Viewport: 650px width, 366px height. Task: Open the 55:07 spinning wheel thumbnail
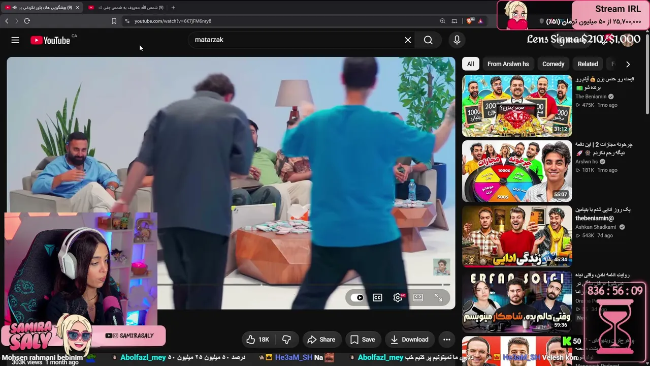click(x=517, y=171)
